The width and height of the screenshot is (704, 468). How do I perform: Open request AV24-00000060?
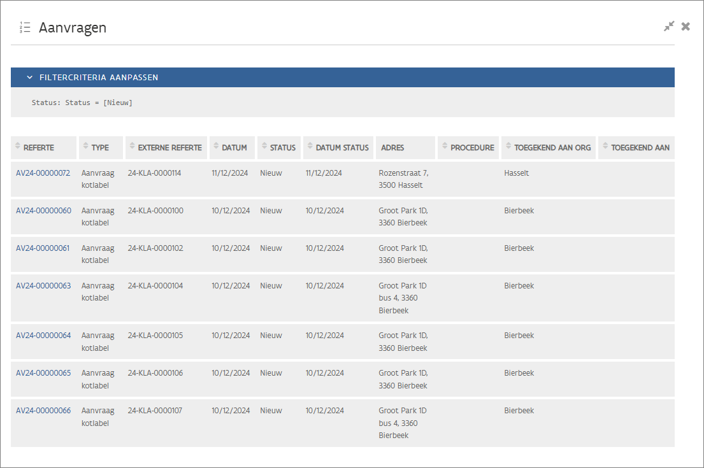click(x=43, y=211)
